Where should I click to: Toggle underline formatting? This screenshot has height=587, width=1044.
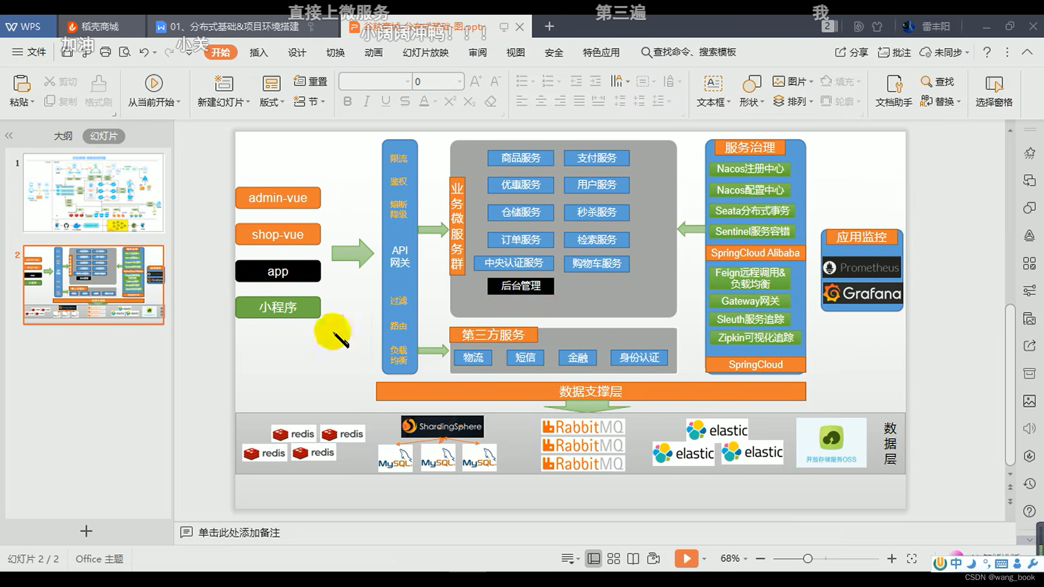386,101
